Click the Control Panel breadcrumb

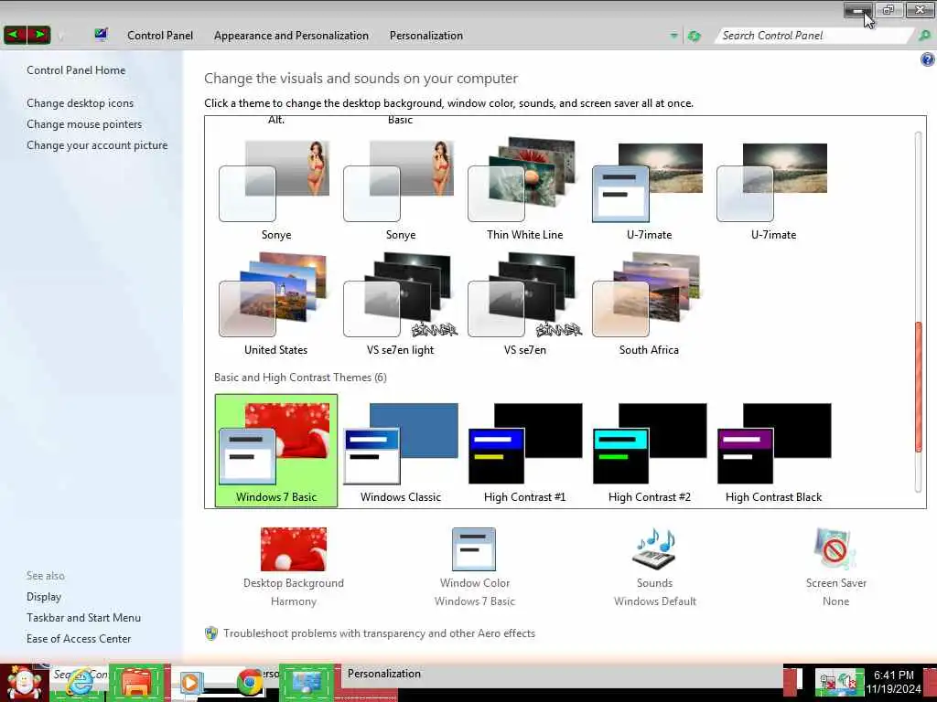[x=159, y=36]
